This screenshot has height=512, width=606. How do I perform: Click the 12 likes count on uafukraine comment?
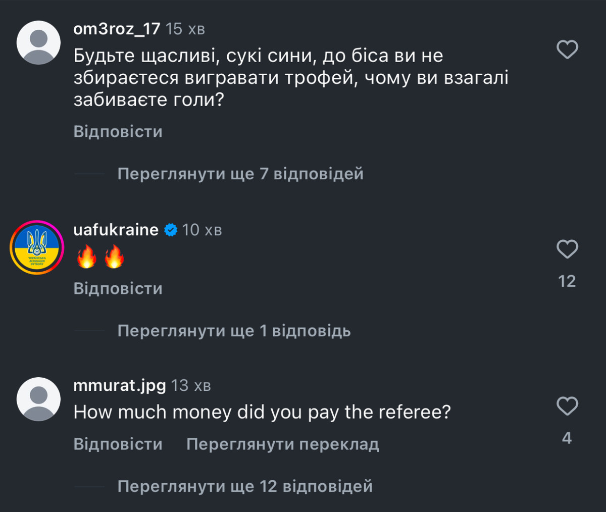(x=567, y=281)
